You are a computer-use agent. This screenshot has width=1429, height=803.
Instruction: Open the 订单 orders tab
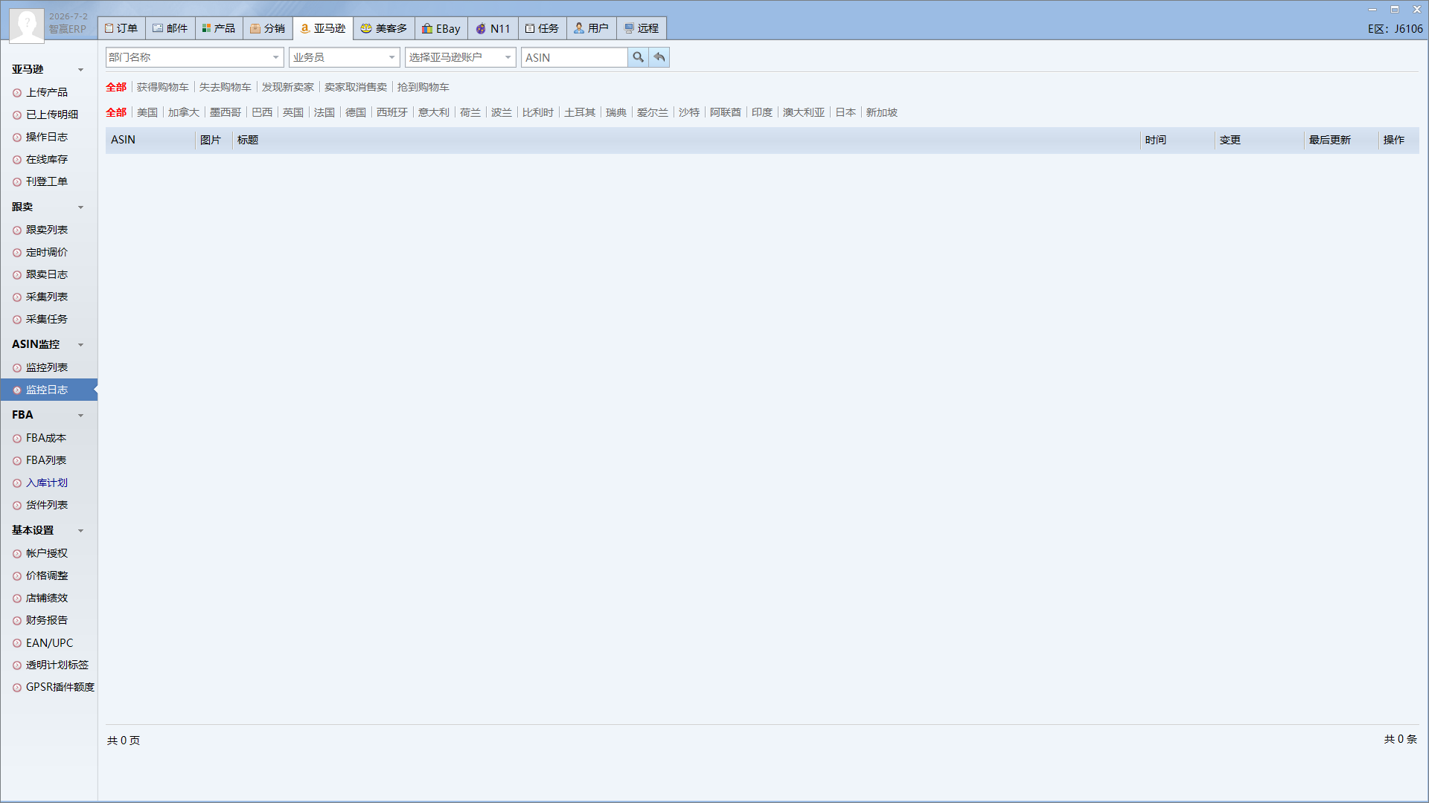121,28
